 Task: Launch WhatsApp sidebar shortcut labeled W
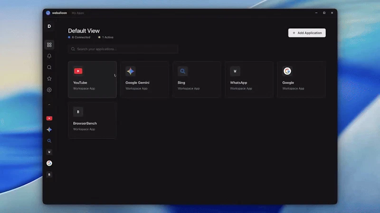point(49,152)
